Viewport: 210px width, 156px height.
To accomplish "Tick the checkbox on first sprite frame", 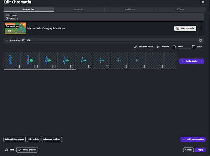I will [x=18, y=66].
